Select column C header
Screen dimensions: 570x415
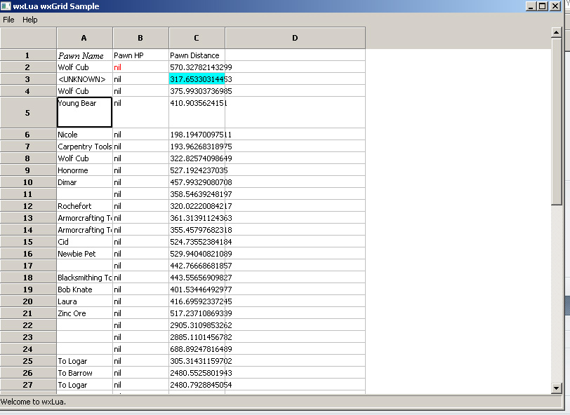(197, 38)
